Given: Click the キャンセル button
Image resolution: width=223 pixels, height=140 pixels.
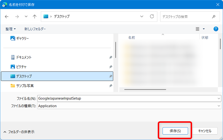Looking at the screenshot, I should tap(205, 131).
